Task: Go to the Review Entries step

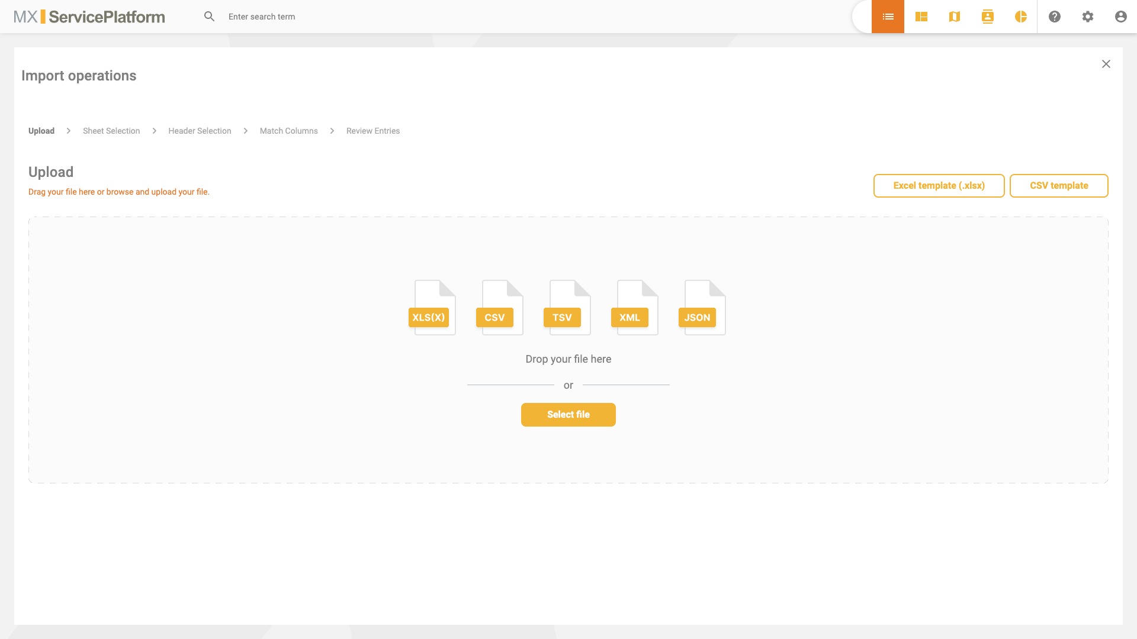Action: [x=373, y=131]
